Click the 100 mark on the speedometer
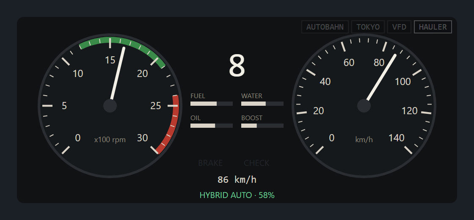This screenshot has height=220, width=474. (x=403, y=82)
